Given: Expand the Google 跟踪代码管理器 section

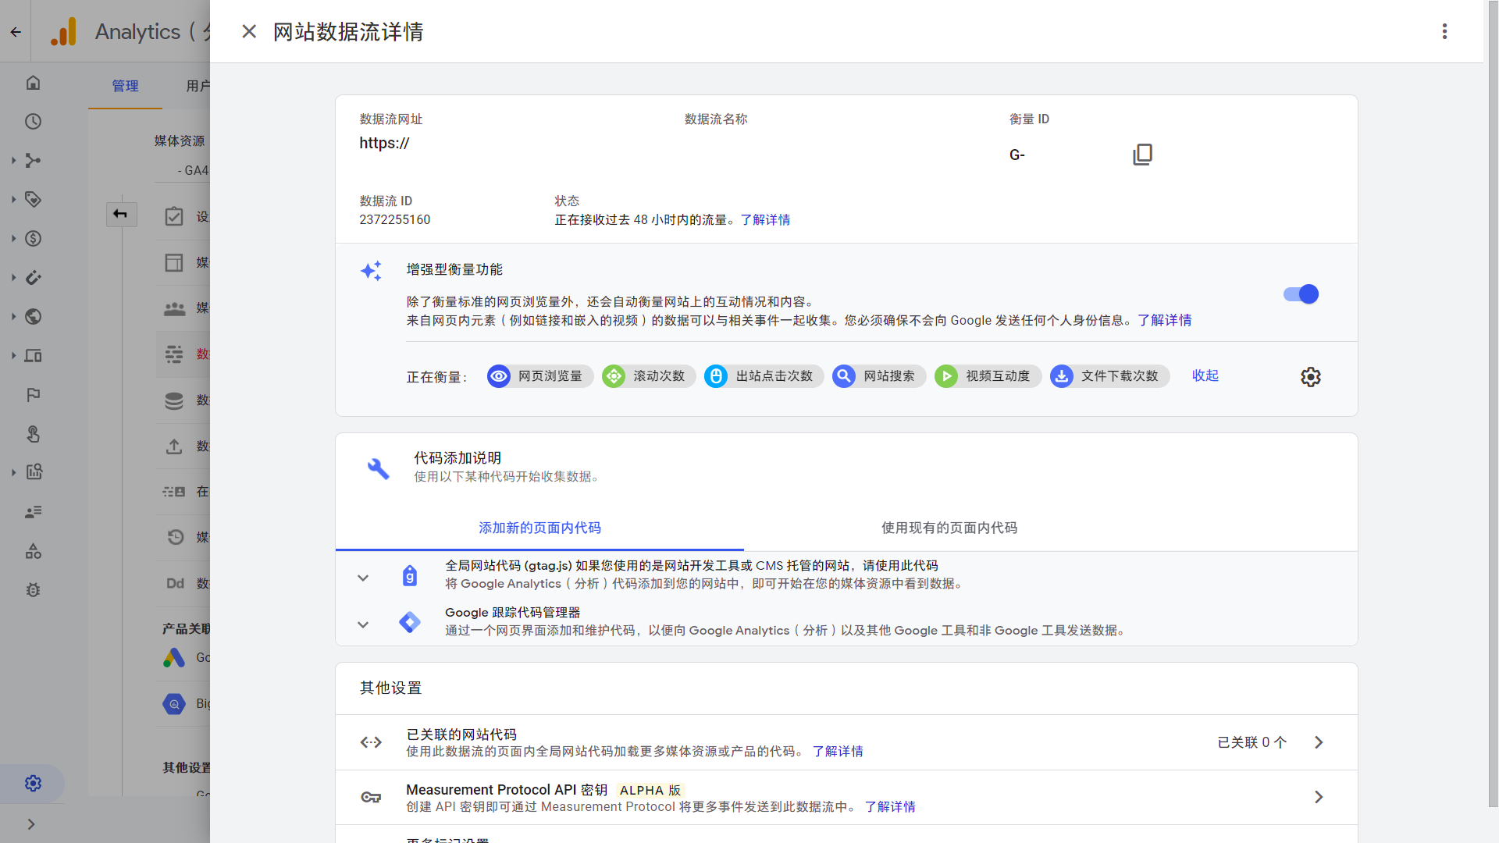Looking at the screenshot, I should click(x=363, y=624).
